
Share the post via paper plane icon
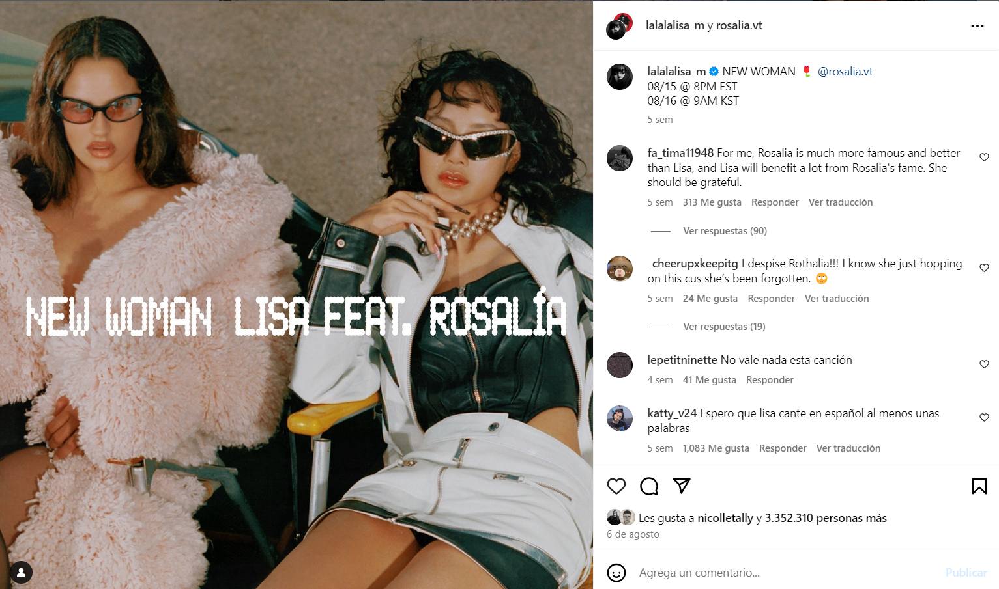point(682,486)
